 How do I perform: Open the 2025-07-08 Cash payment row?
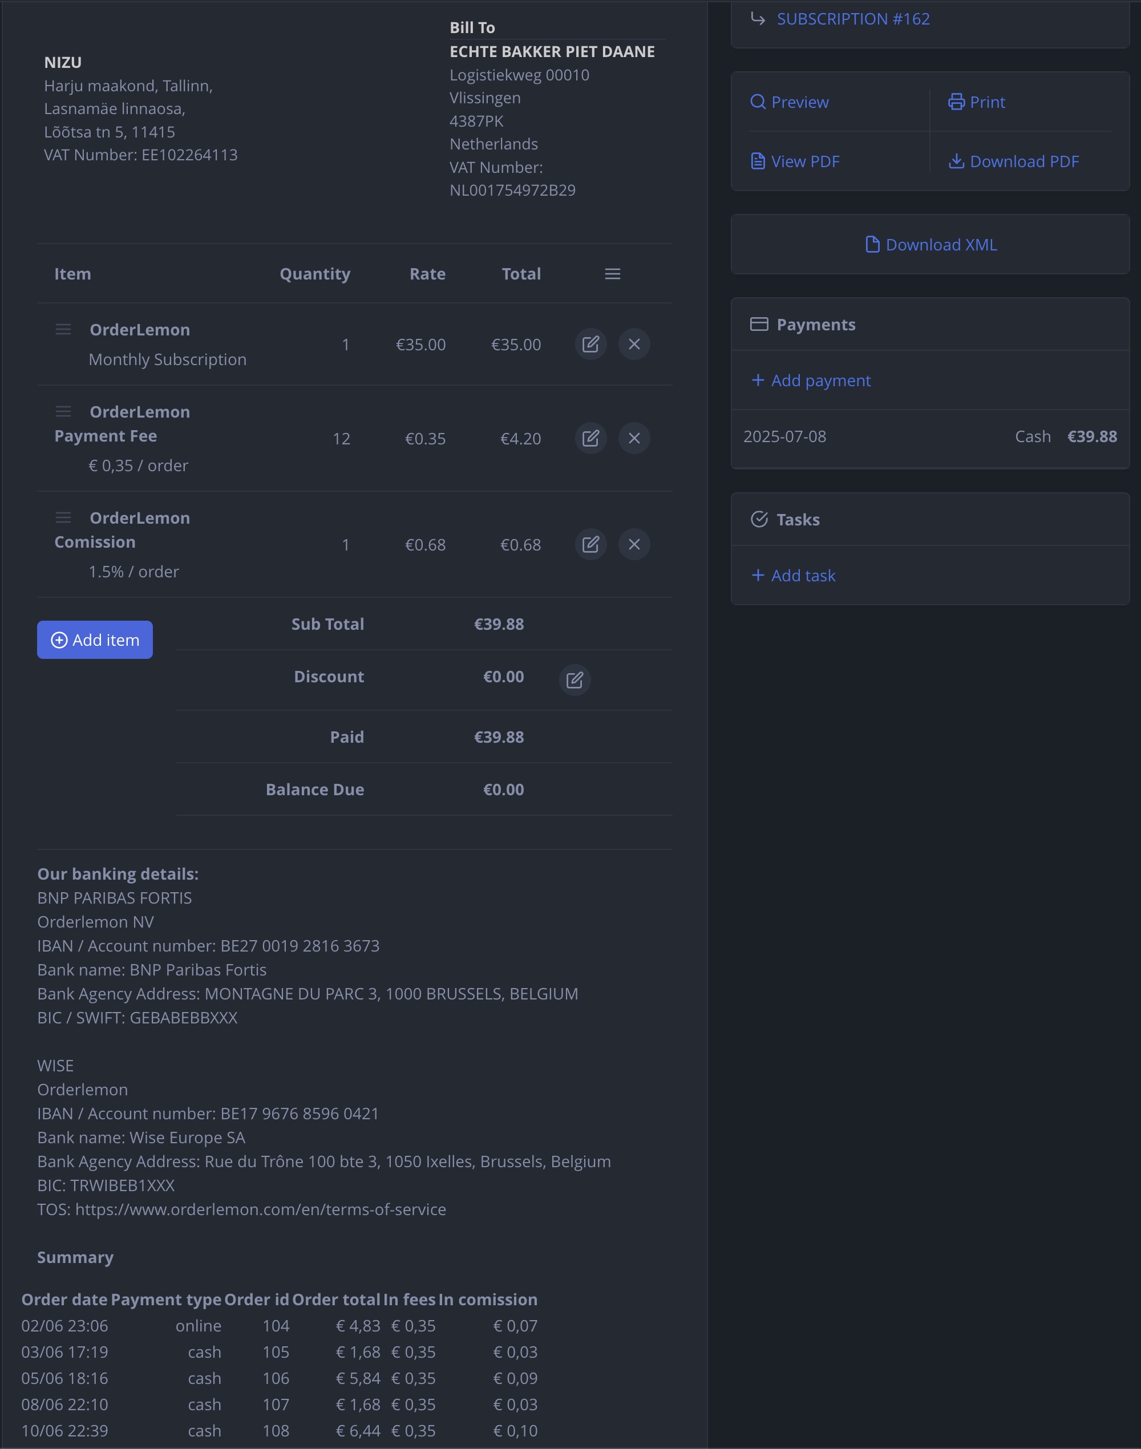(x=930, y=437)
